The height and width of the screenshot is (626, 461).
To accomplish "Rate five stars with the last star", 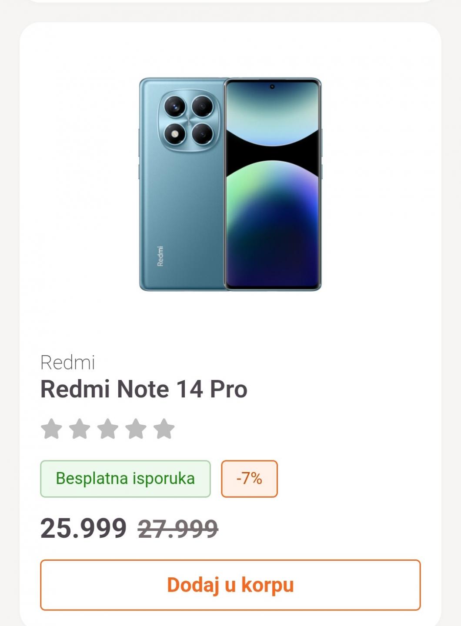I will click(164, 429).
